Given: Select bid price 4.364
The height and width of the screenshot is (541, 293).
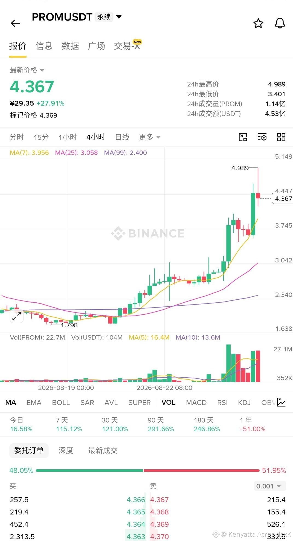Looking at the screenshot, I should pos(136,524).
